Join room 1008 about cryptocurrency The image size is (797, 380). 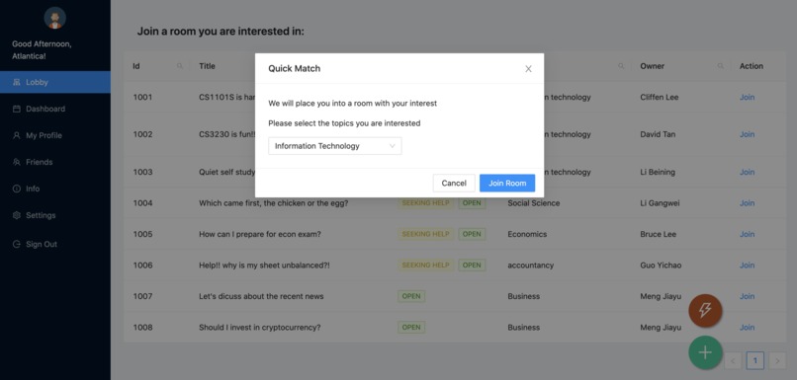tap(747, 328)
